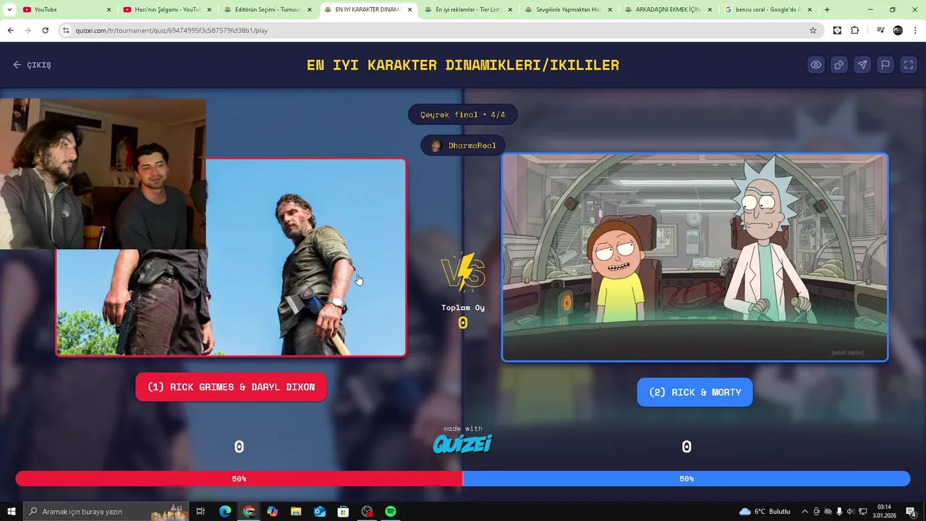926x521 pixels.
Task: Click red 50% vote bar
Action: (x=239, y=478)
